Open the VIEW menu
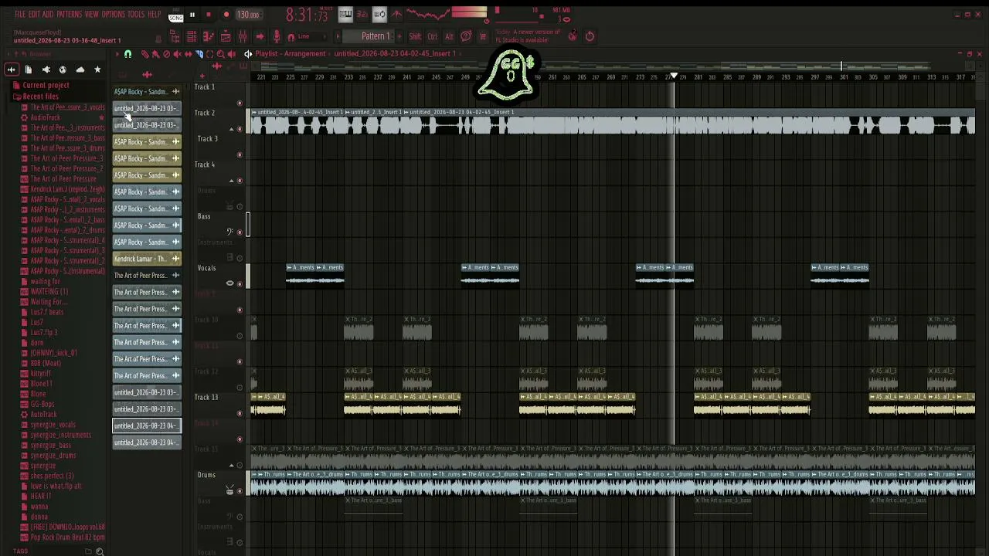 coord(92,15)
